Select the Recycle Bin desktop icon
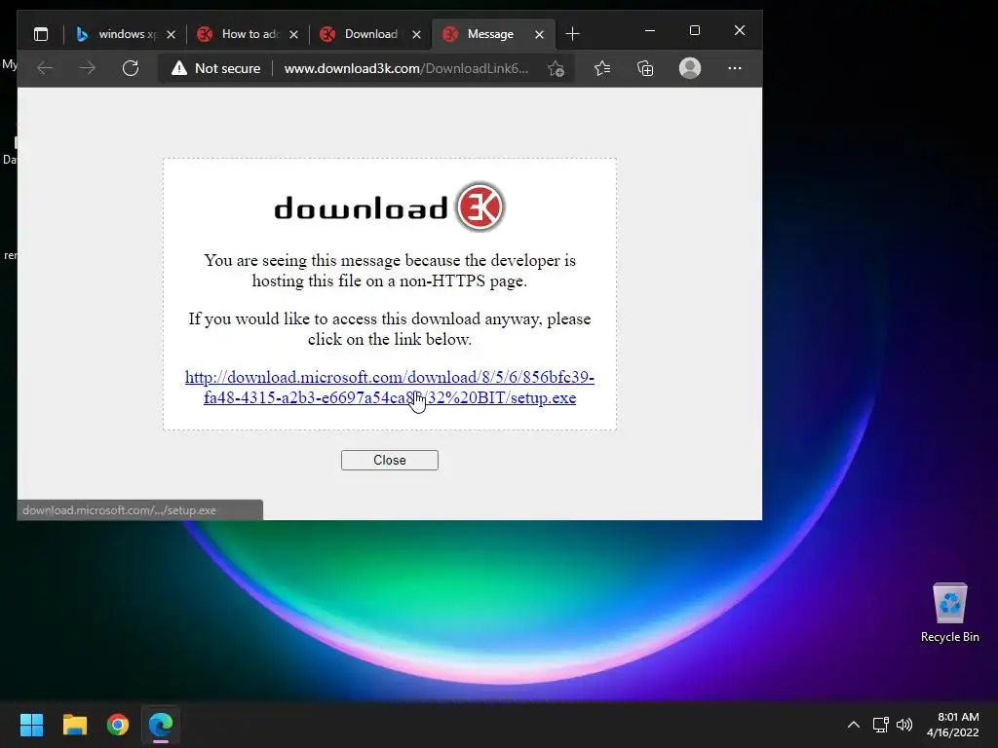This screenshot has width=998, height=748. (x=949, y=613)
